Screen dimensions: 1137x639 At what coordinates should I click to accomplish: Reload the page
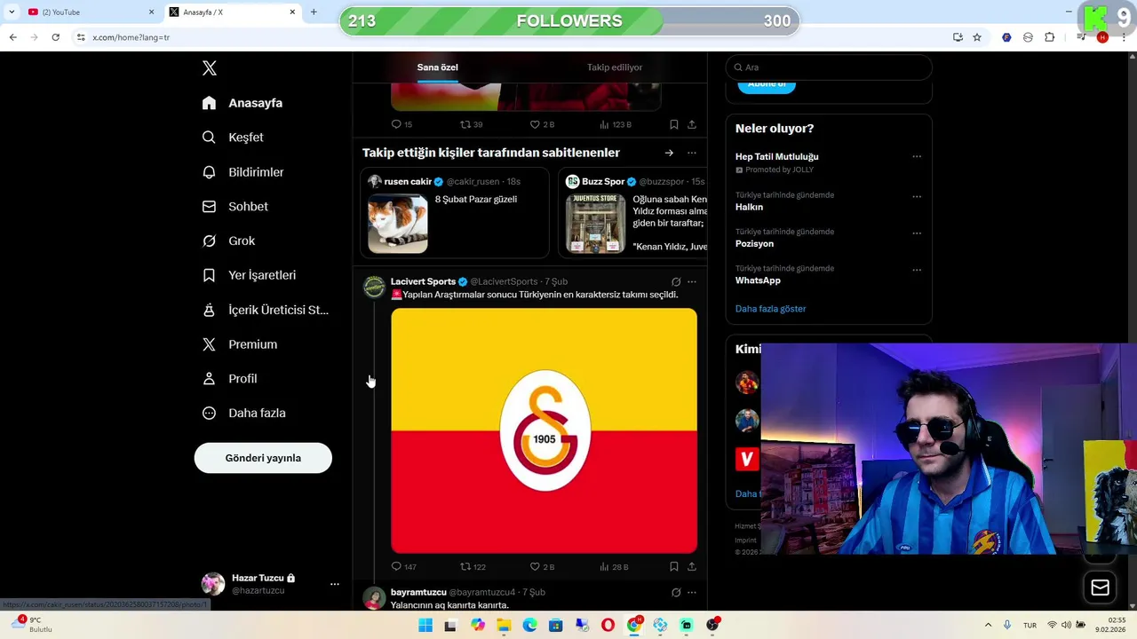tap(55, 37)
